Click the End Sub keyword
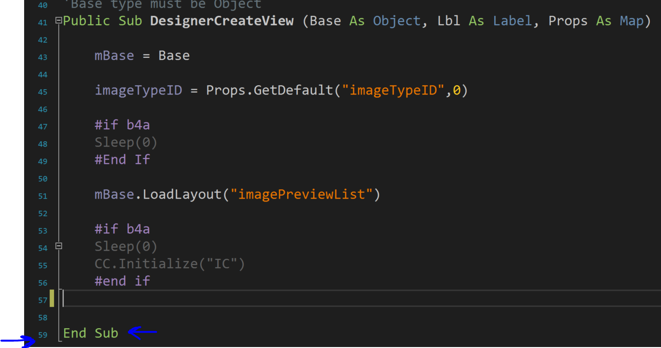Screen dimensions: 661x348 [90, 333]
